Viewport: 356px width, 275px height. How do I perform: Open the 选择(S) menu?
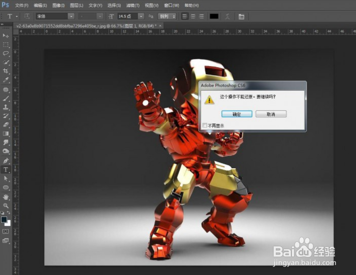click(114, 5)
